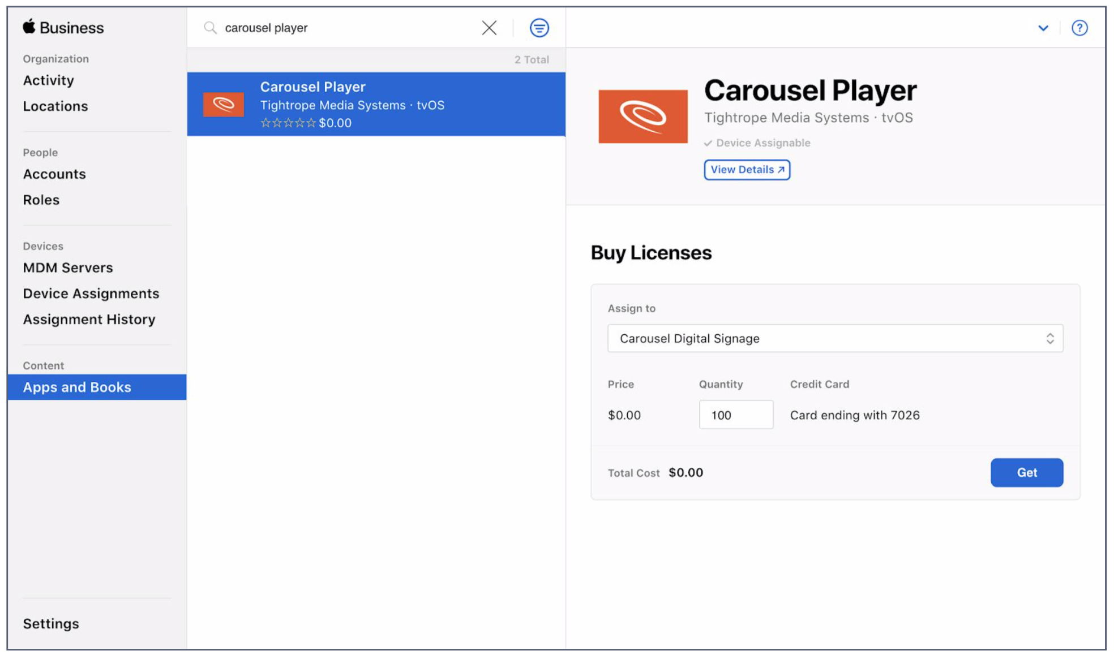Image resolution: width=1114 pixels, height=655 pixels.
Task: Open Device Assignments page
Action: click(x=91, y=294)
